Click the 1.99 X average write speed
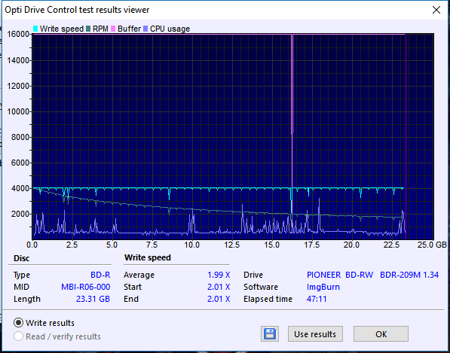Image resolution: width=450 pixels, height=353 pixels. coord(219,275)
